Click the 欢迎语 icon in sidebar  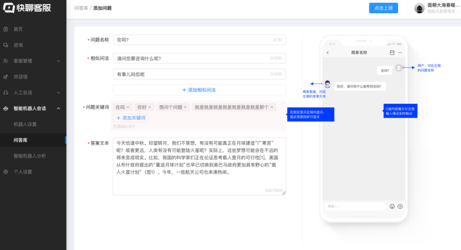pos(6,77)
